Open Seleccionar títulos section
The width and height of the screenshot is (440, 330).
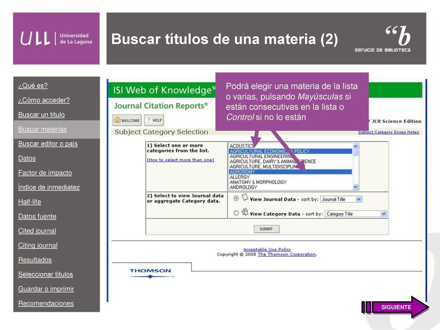pyautogui.click(x=46, y=275)
